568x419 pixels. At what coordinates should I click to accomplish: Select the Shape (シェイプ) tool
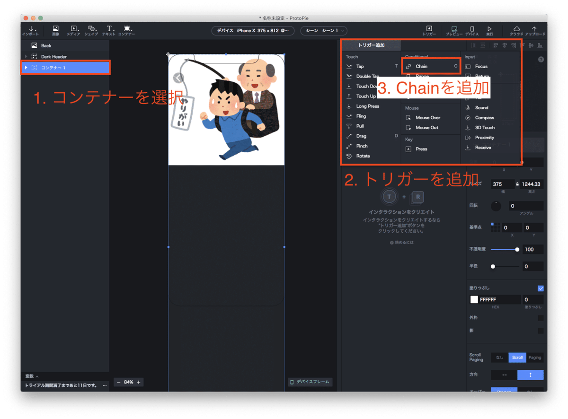(x=91, y=31)
